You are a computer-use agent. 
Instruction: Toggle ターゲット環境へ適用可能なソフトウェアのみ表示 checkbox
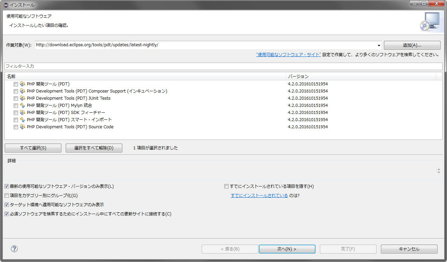click(7, 205)
